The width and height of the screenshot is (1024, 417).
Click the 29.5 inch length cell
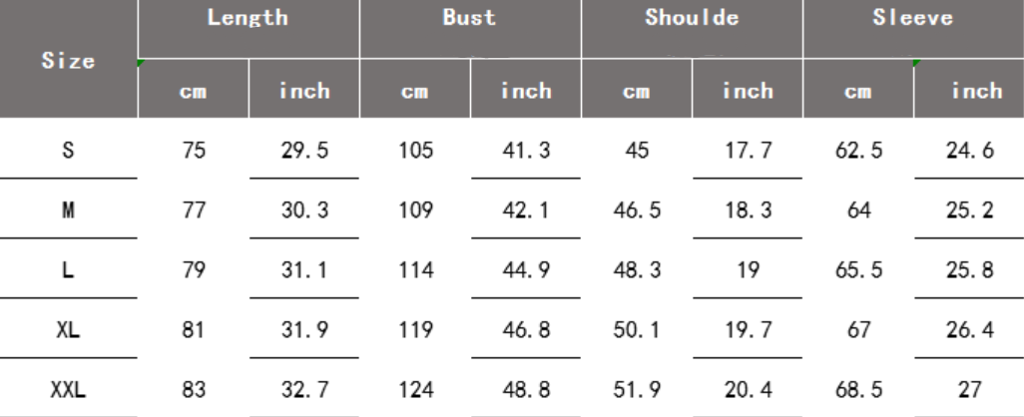(x=303, y=152)
